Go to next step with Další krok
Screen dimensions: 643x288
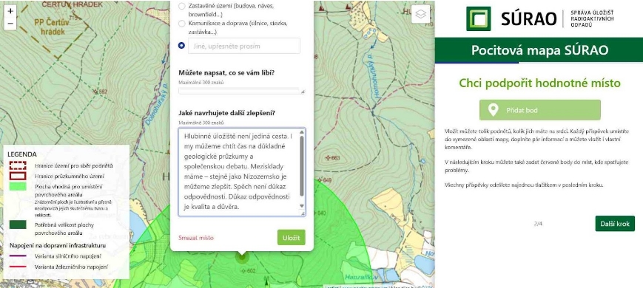(x=615, y=223)
